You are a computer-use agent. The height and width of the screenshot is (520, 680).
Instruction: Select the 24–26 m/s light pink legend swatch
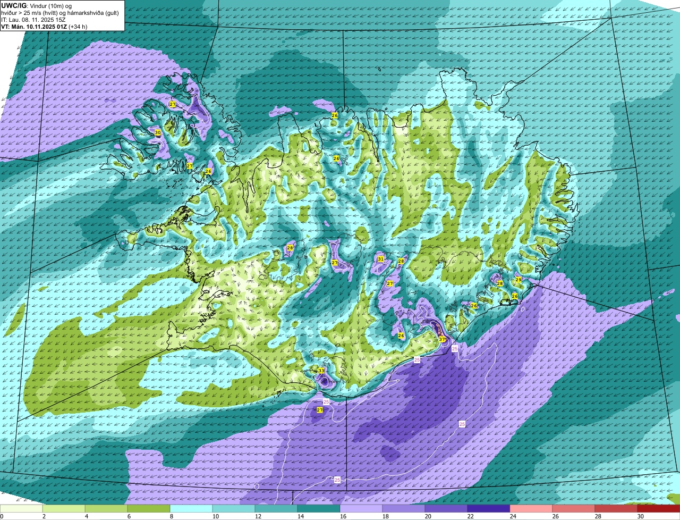point(531,508)
